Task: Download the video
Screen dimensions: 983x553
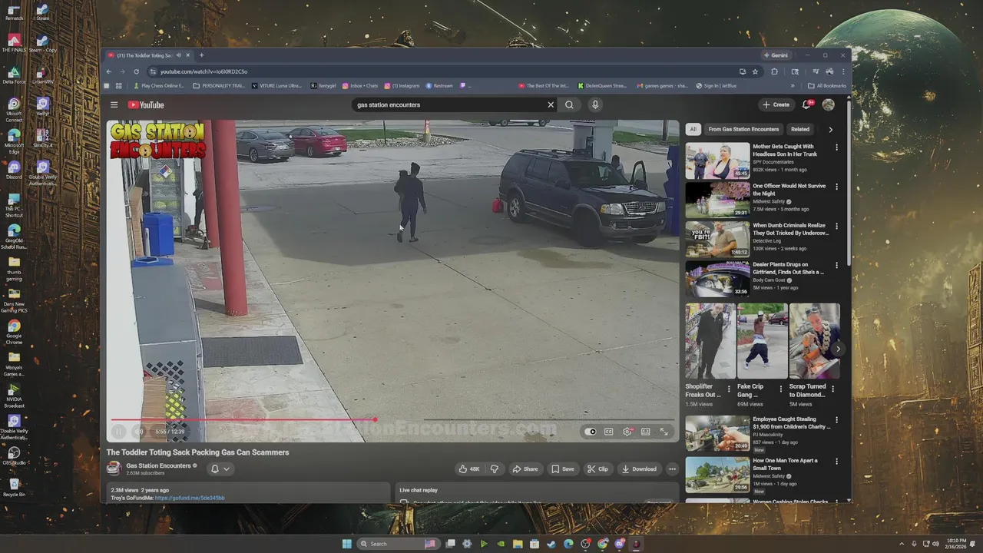Action: click(639, 469)
